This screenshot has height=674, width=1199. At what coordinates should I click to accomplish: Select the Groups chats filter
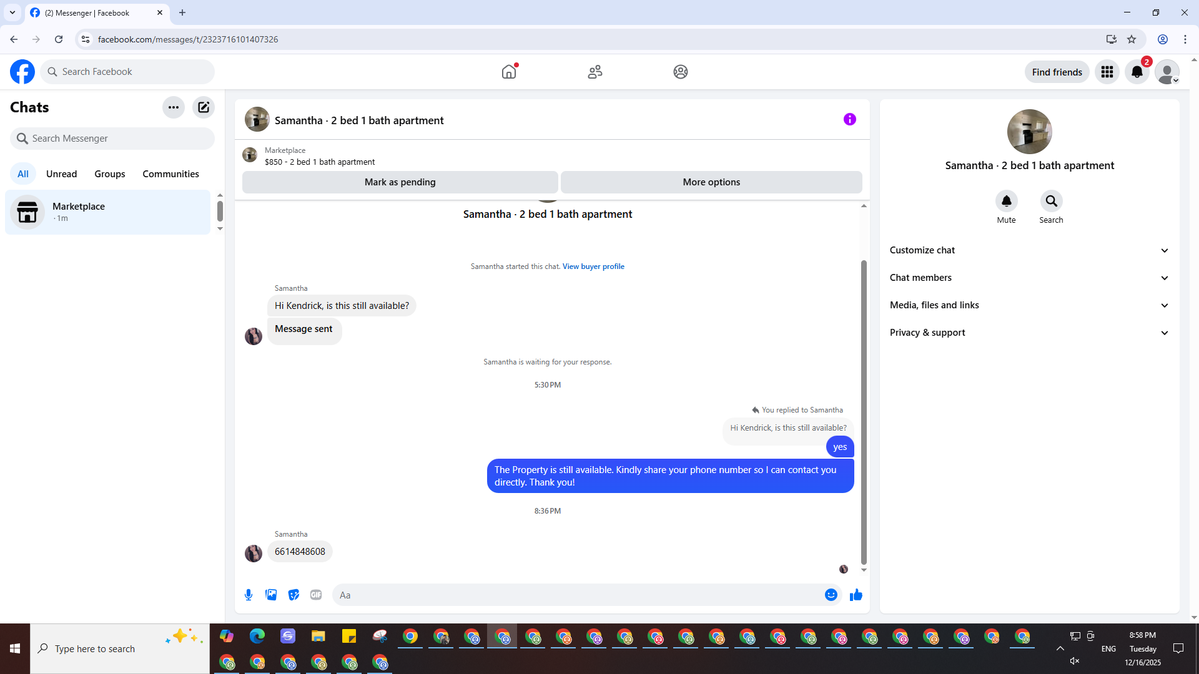click(x=110, y=174)
